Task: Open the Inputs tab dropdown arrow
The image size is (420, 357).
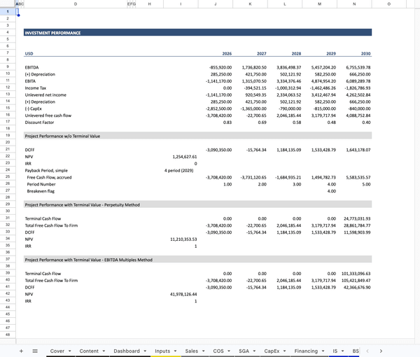Action: pyautogui.click(x=176, y=350)
